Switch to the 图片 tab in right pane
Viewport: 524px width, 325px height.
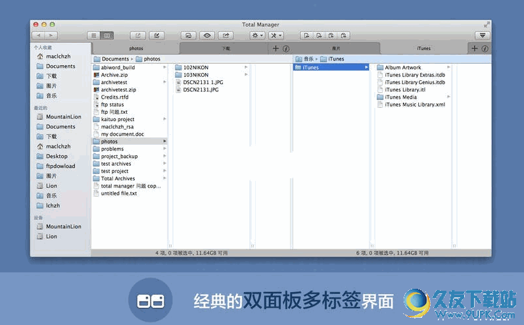point(336,49)
